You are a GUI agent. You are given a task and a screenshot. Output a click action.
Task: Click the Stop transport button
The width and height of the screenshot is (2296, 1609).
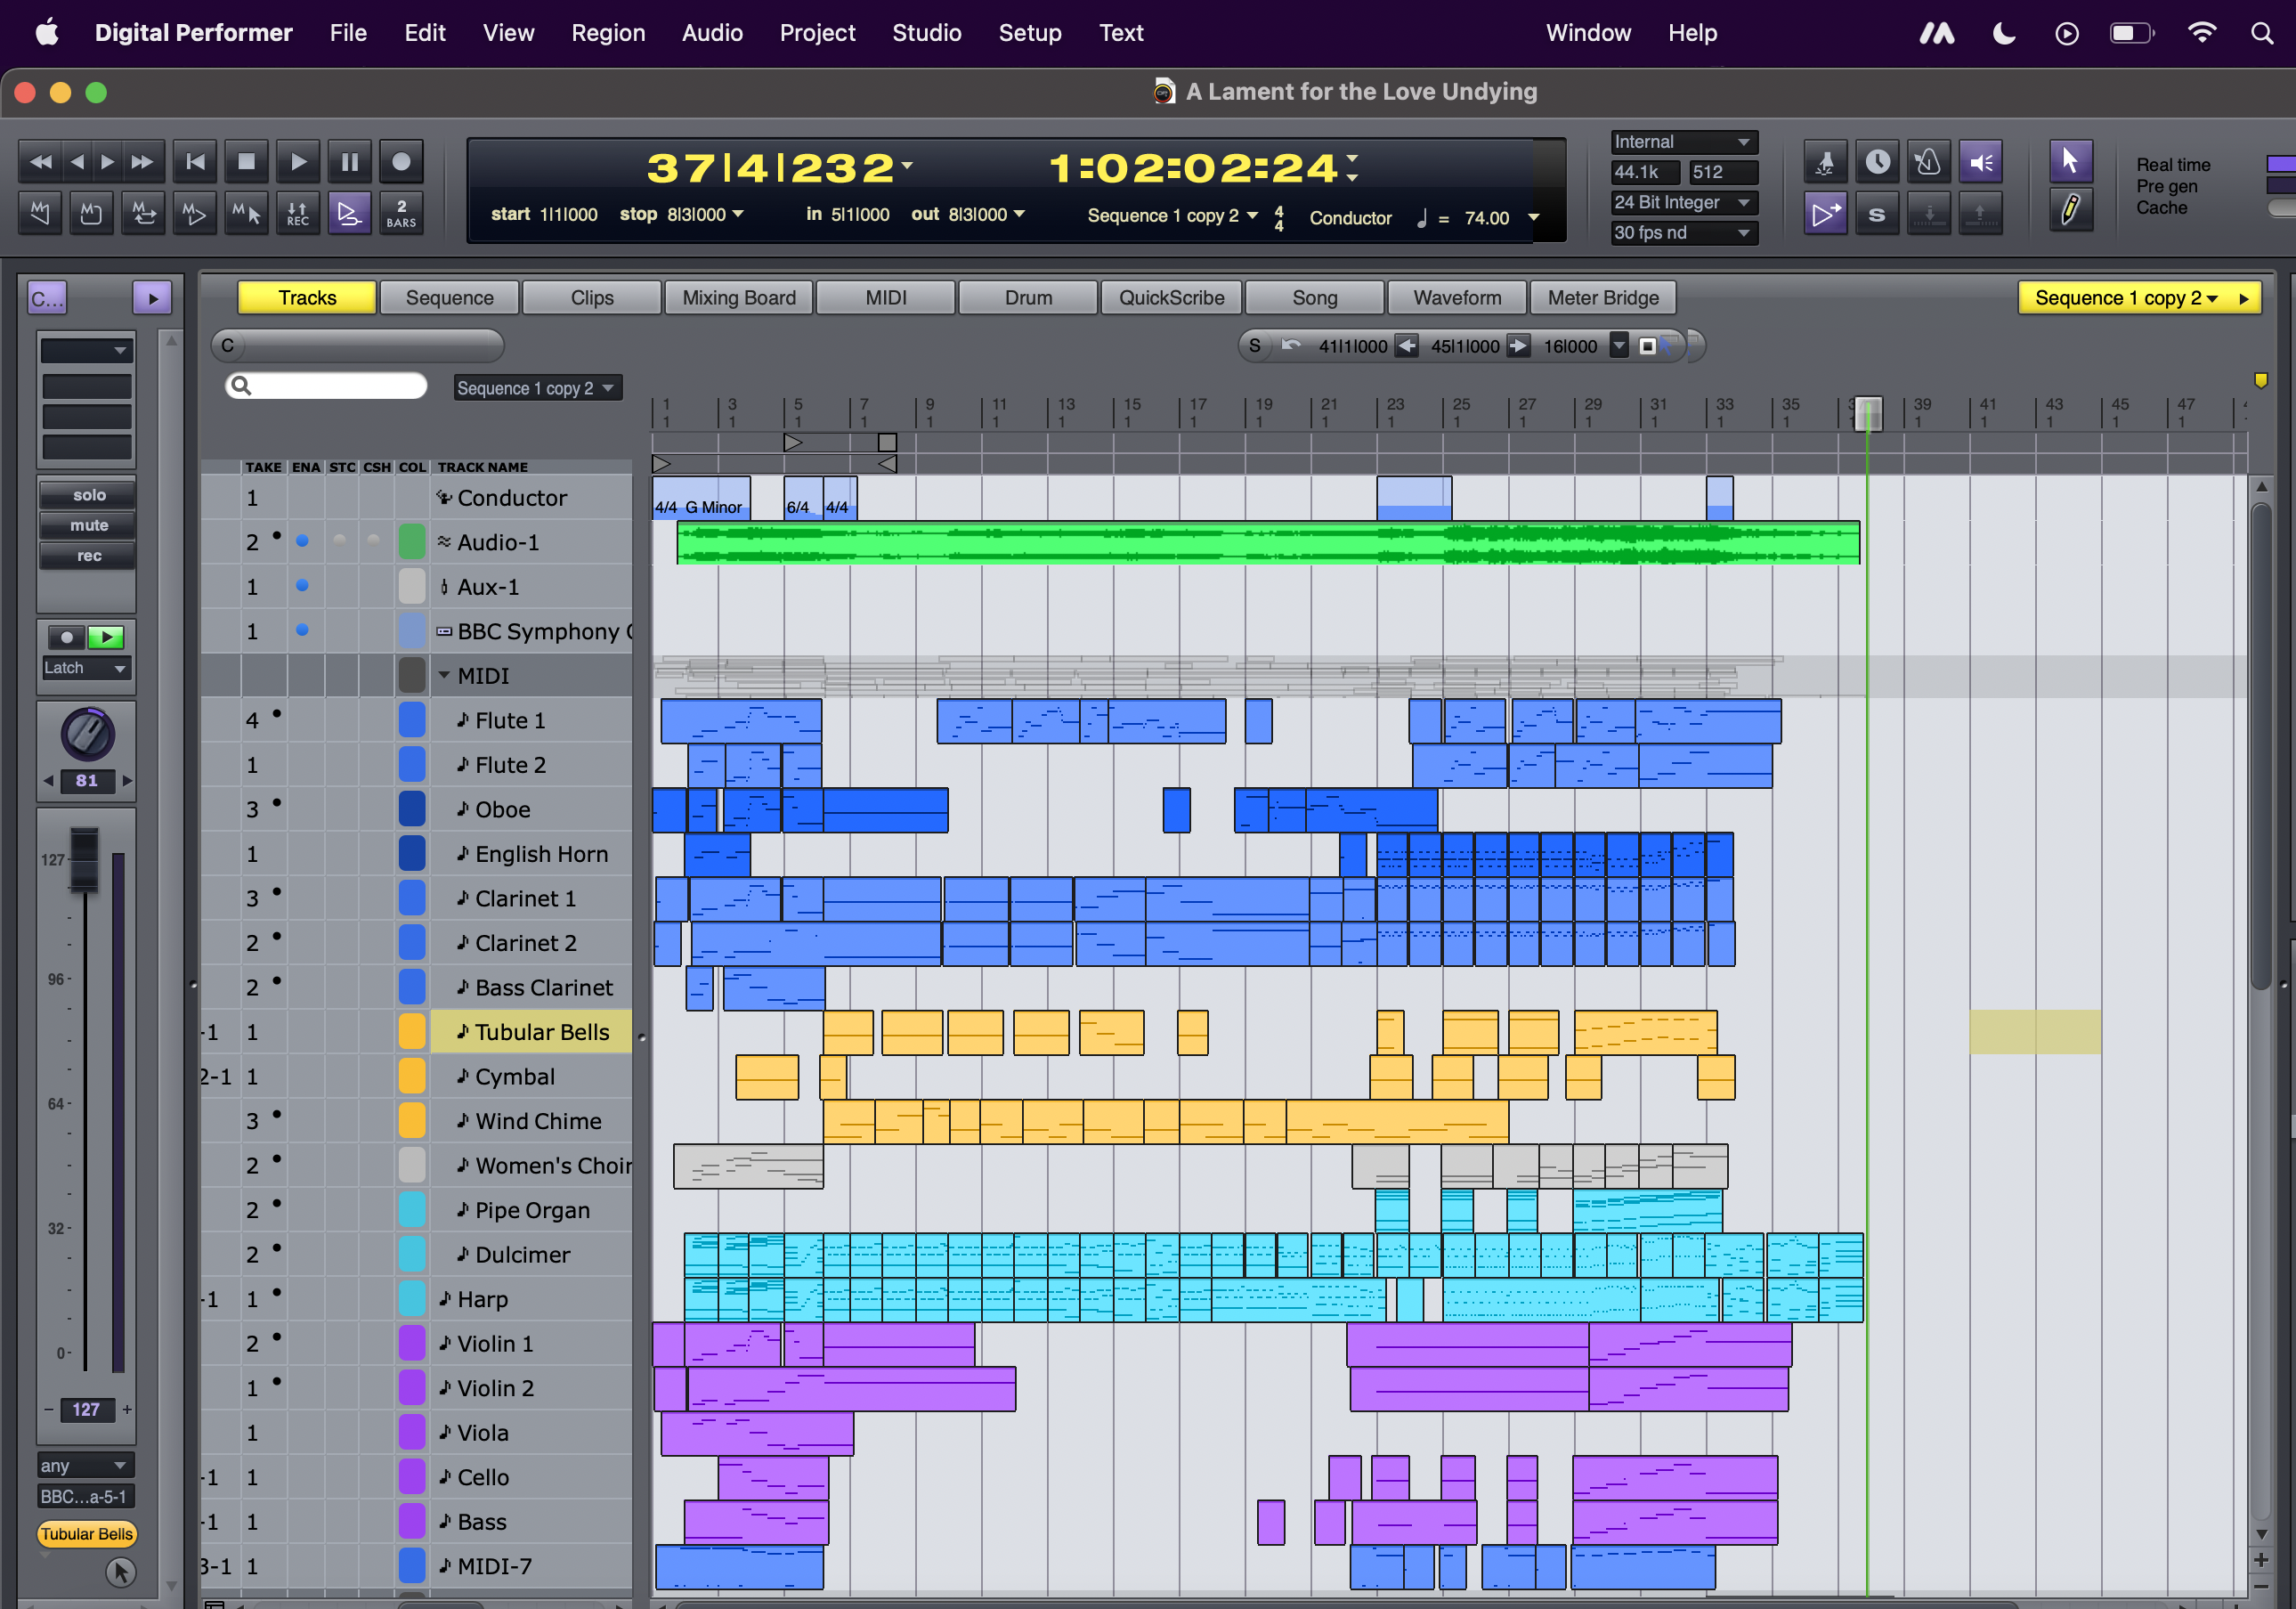coord(246,162)
